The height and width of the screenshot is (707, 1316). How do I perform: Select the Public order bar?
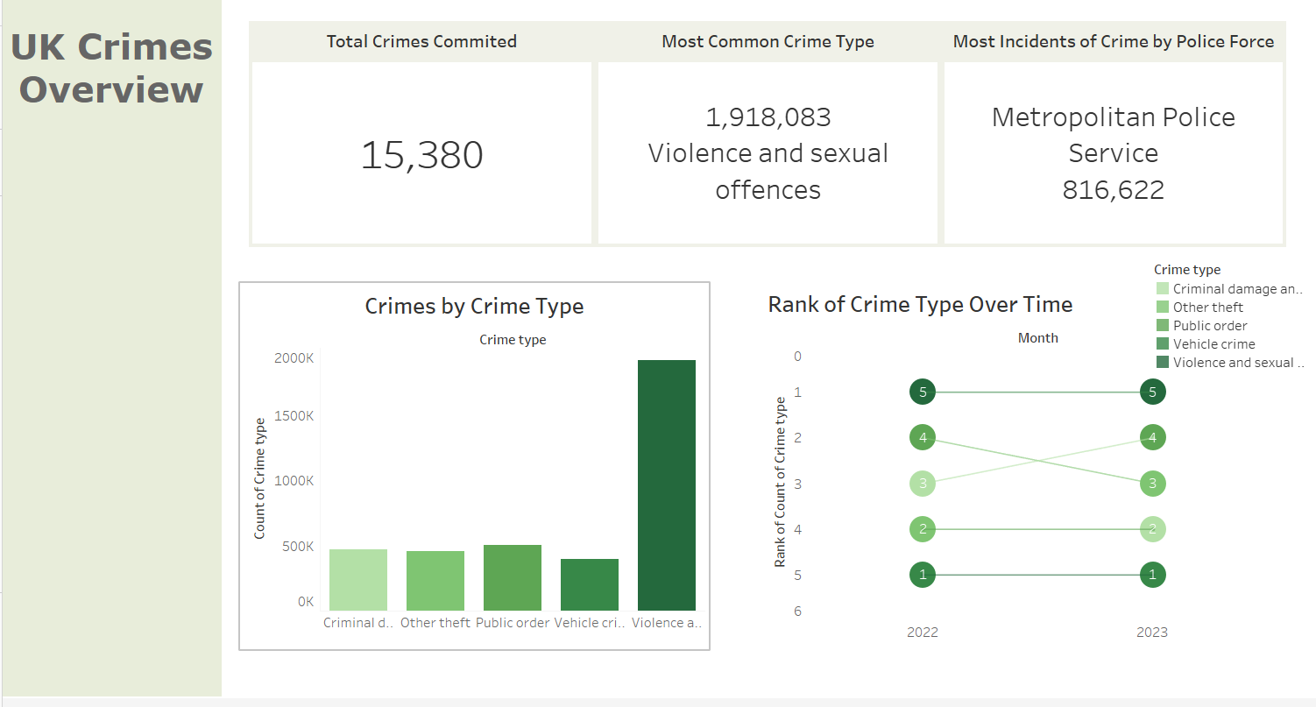click(512, 577)
